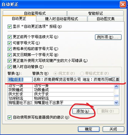Viewport: 128px width, 135px height.
Task: Uncheck 显示"自动更正选项"按钮 checkbox
Action: (x=9, y=27)
